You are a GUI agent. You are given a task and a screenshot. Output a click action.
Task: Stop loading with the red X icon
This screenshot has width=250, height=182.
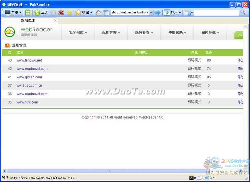pos(61,13)
